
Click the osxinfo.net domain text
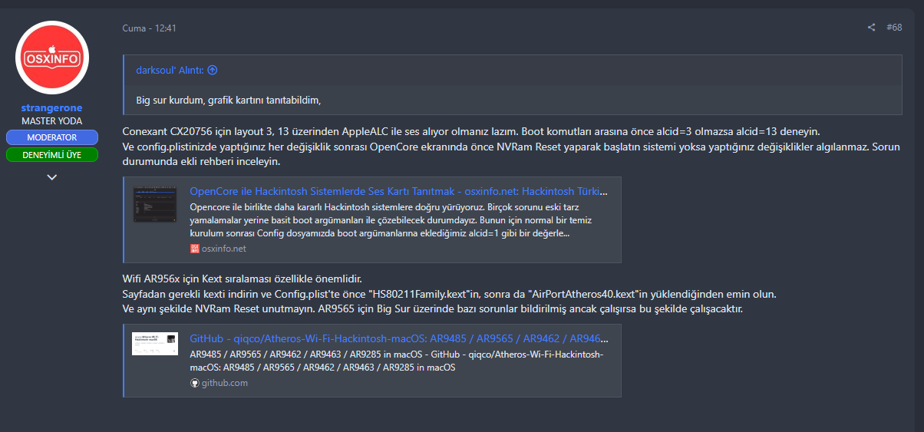coord(224,249)
